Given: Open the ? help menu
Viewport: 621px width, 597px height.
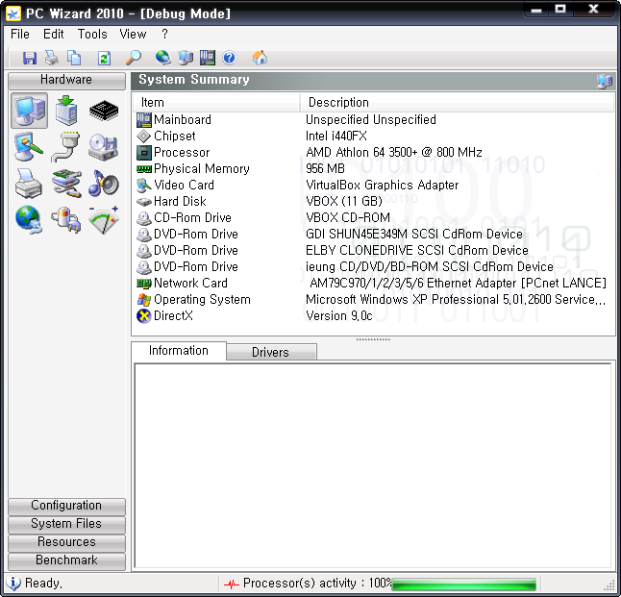Looking at the screenshot, I should (164, 34).
